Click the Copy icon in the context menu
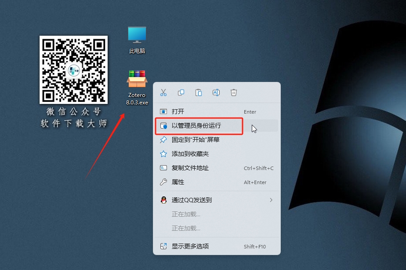This screenshot has width=406, height=270. click(181, 92)
